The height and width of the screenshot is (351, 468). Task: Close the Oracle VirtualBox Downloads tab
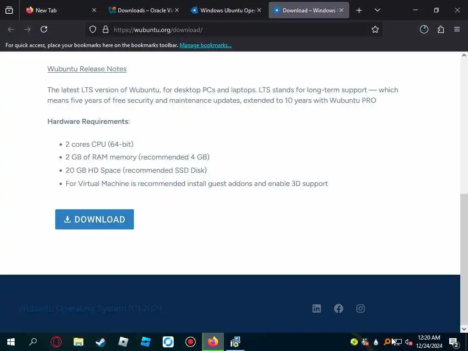pos(177,11)
